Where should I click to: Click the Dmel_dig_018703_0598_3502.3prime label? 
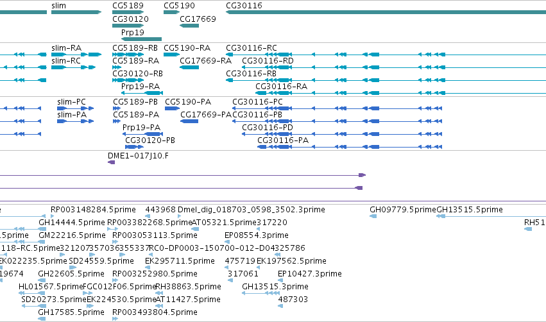[252, 210]
